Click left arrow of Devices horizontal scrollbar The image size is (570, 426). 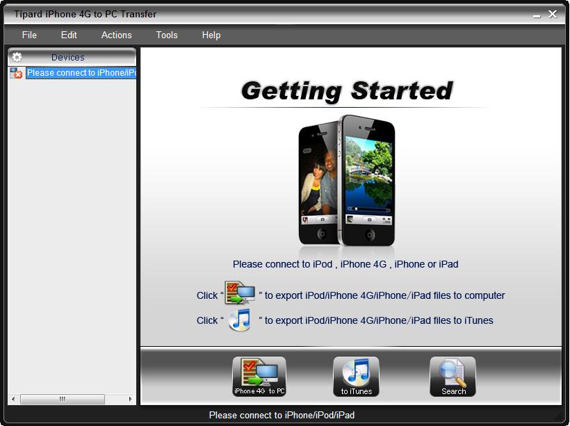pos(13,399)
